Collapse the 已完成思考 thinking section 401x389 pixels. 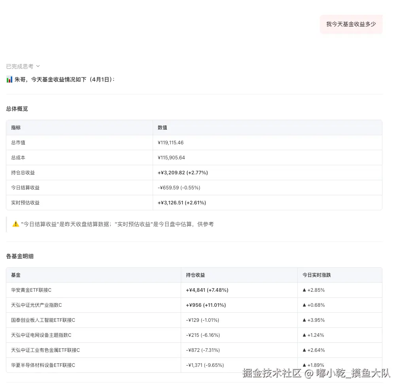(38, 66)
